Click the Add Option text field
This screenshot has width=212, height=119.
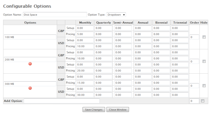pyautogui.click(x=62, y=101)
